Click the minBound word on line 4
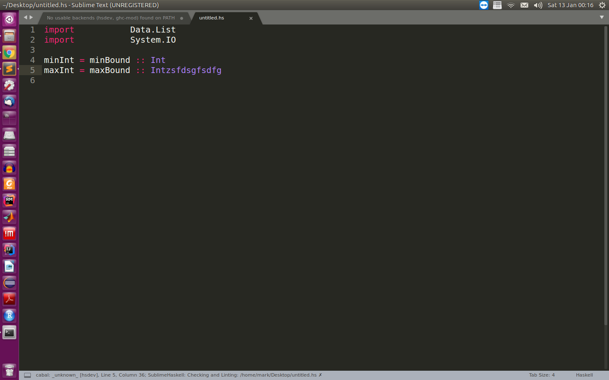Image resolution: width=609 pixels, height=380 pixels. (x=110, y=60)
